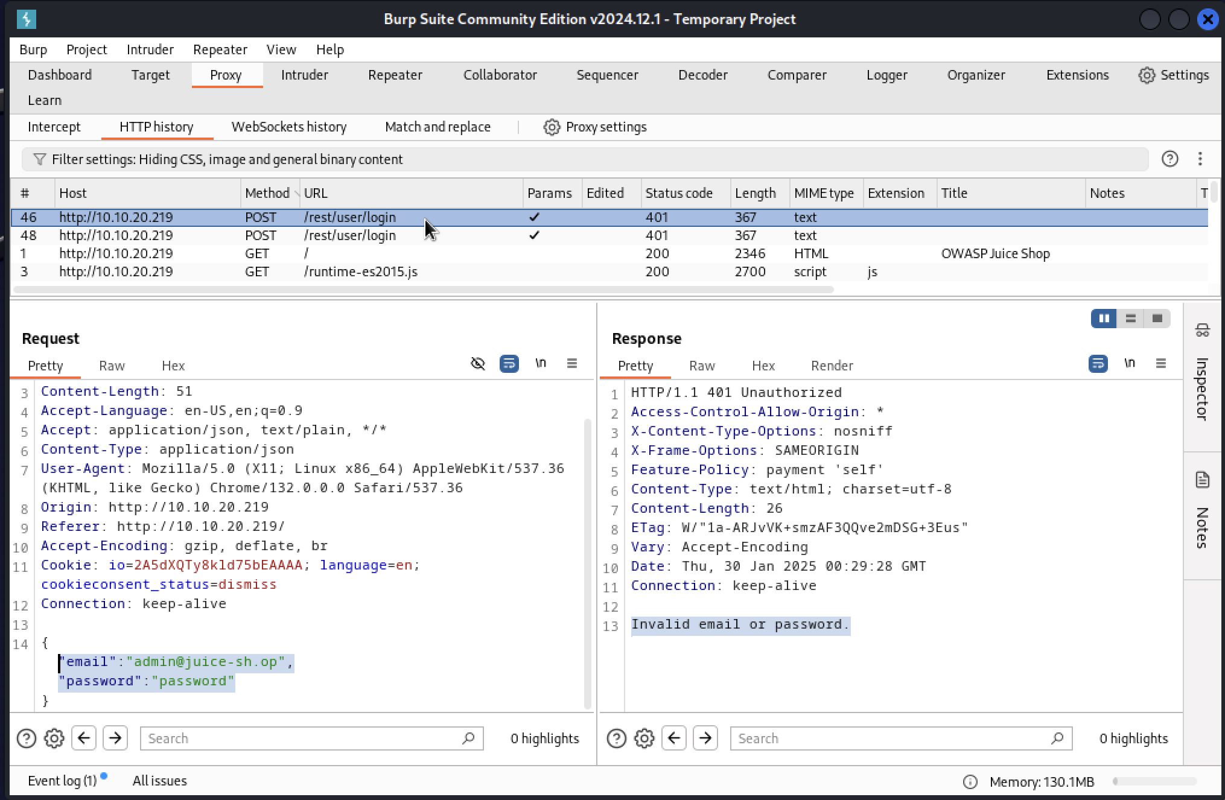This screenshot has width=1225, height=800.
Task: Toggle Request message line wrap button
Action: (509, 364)
